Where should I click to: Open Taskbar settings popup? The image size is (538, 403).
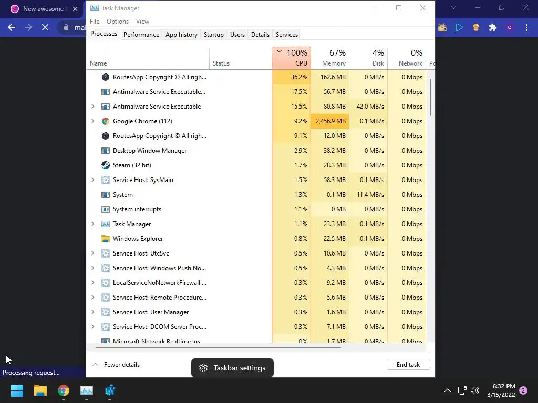(232, 368)
